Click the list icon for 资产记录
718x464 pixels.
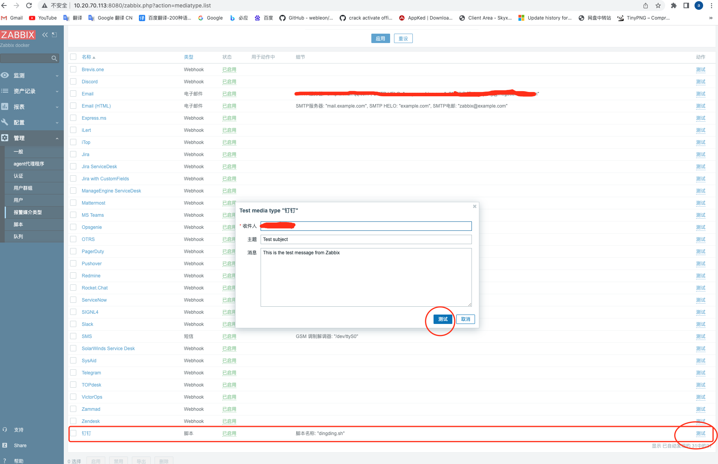click(x=5, y=91)
